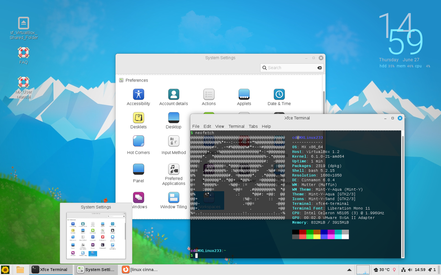The image size is (441, 275).
Task: Click the 'Packages: 2319 (dpkg)' line
Action: (x=317, y=166)
